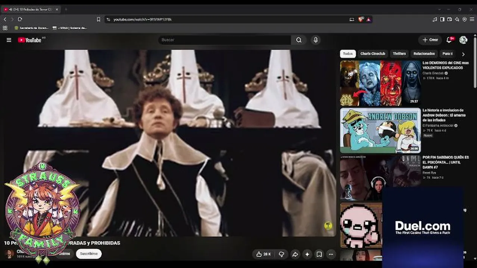This screenshot has height=268, width=477.
Task: Click the yellow info card icon on video
Action: [328, 226]
